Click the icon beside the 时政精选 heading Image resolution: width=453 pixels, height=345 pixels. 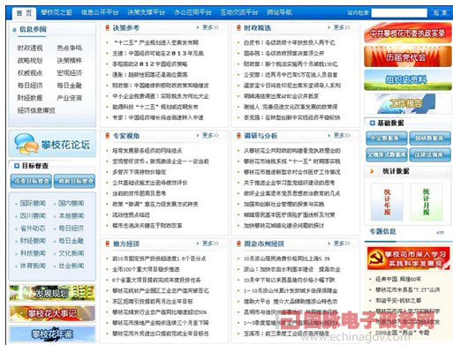[x=238, y=28]
